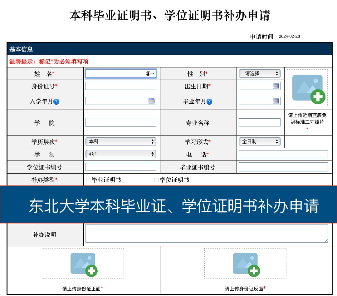Upload the two-inch blue background photo
The image size is (337, 296).
click(307, 88)
